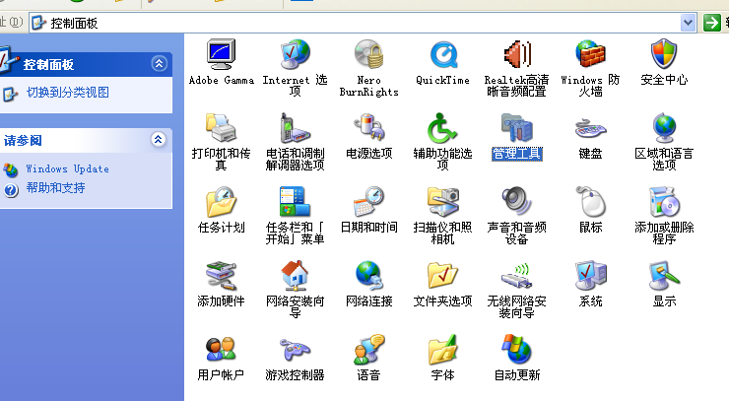The width and height of the screenshot is (729, 401).
Task: Open 自动更新 icon
Action: click(516, 351)
